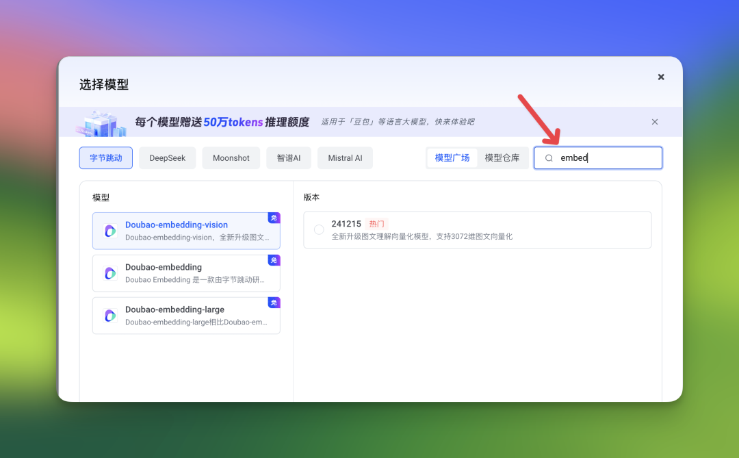Select the Doubao-embedding-large model card

186,316
